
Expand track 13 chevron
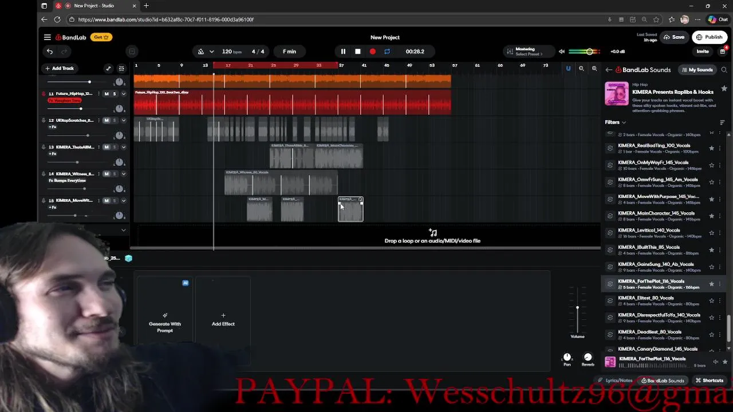point(123,147)
